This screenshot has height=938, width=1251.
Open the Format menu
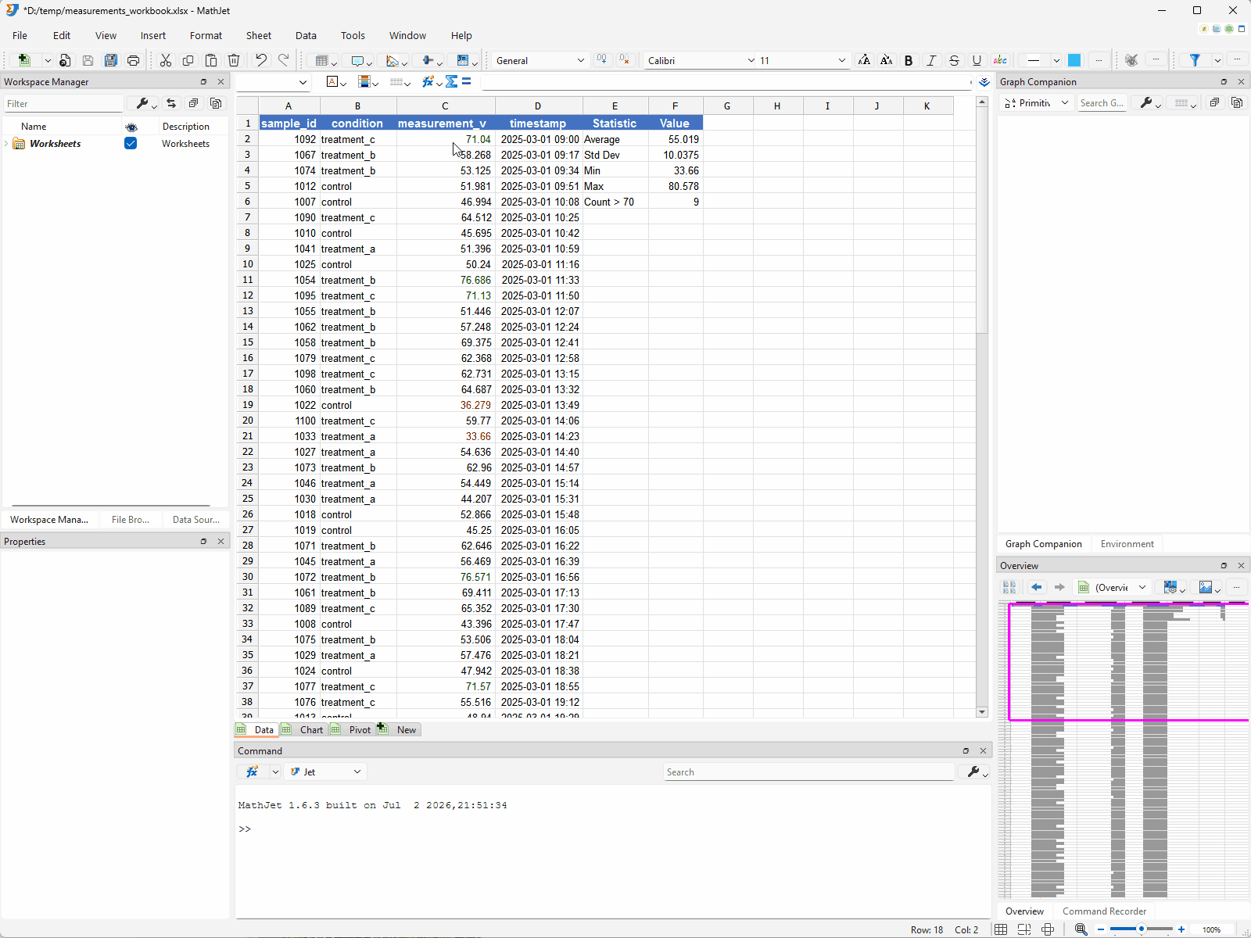[x=206, y=35]
